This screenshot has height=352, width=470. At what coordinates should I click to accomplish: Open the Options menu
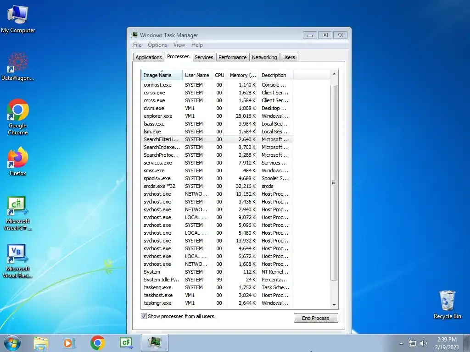point(157,45)
